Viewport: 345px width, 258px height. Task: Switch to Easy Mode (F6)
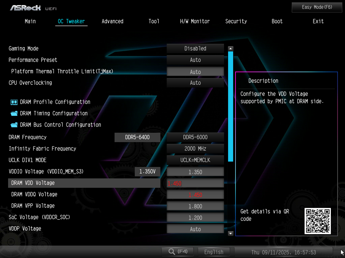point(317,7)
